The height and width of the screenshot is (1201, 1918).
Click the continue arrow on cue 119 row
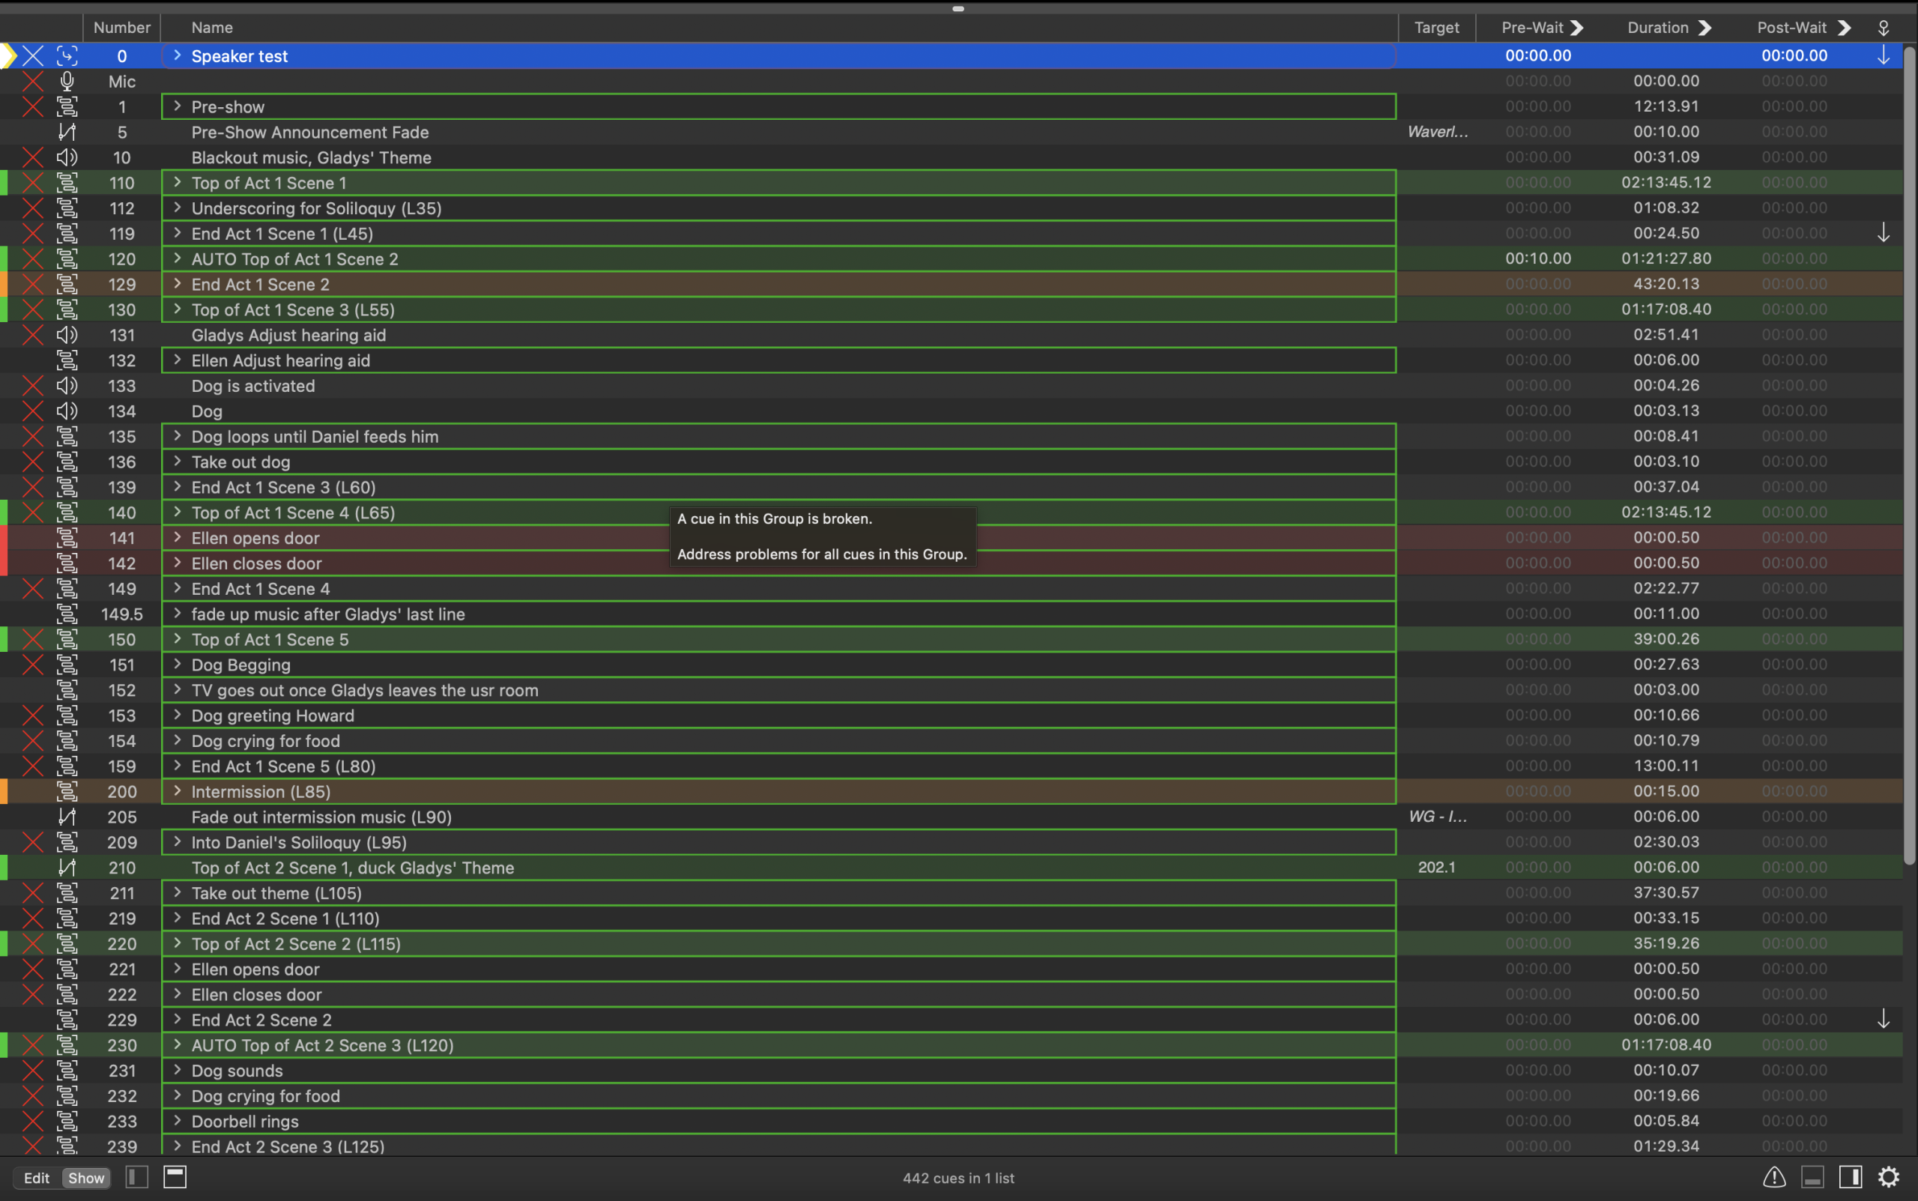tap(1883, 233)
